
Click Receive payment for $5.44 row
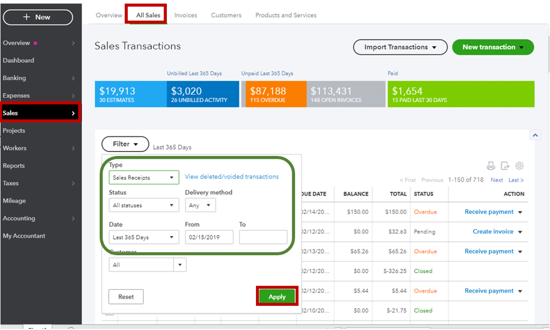489,291
